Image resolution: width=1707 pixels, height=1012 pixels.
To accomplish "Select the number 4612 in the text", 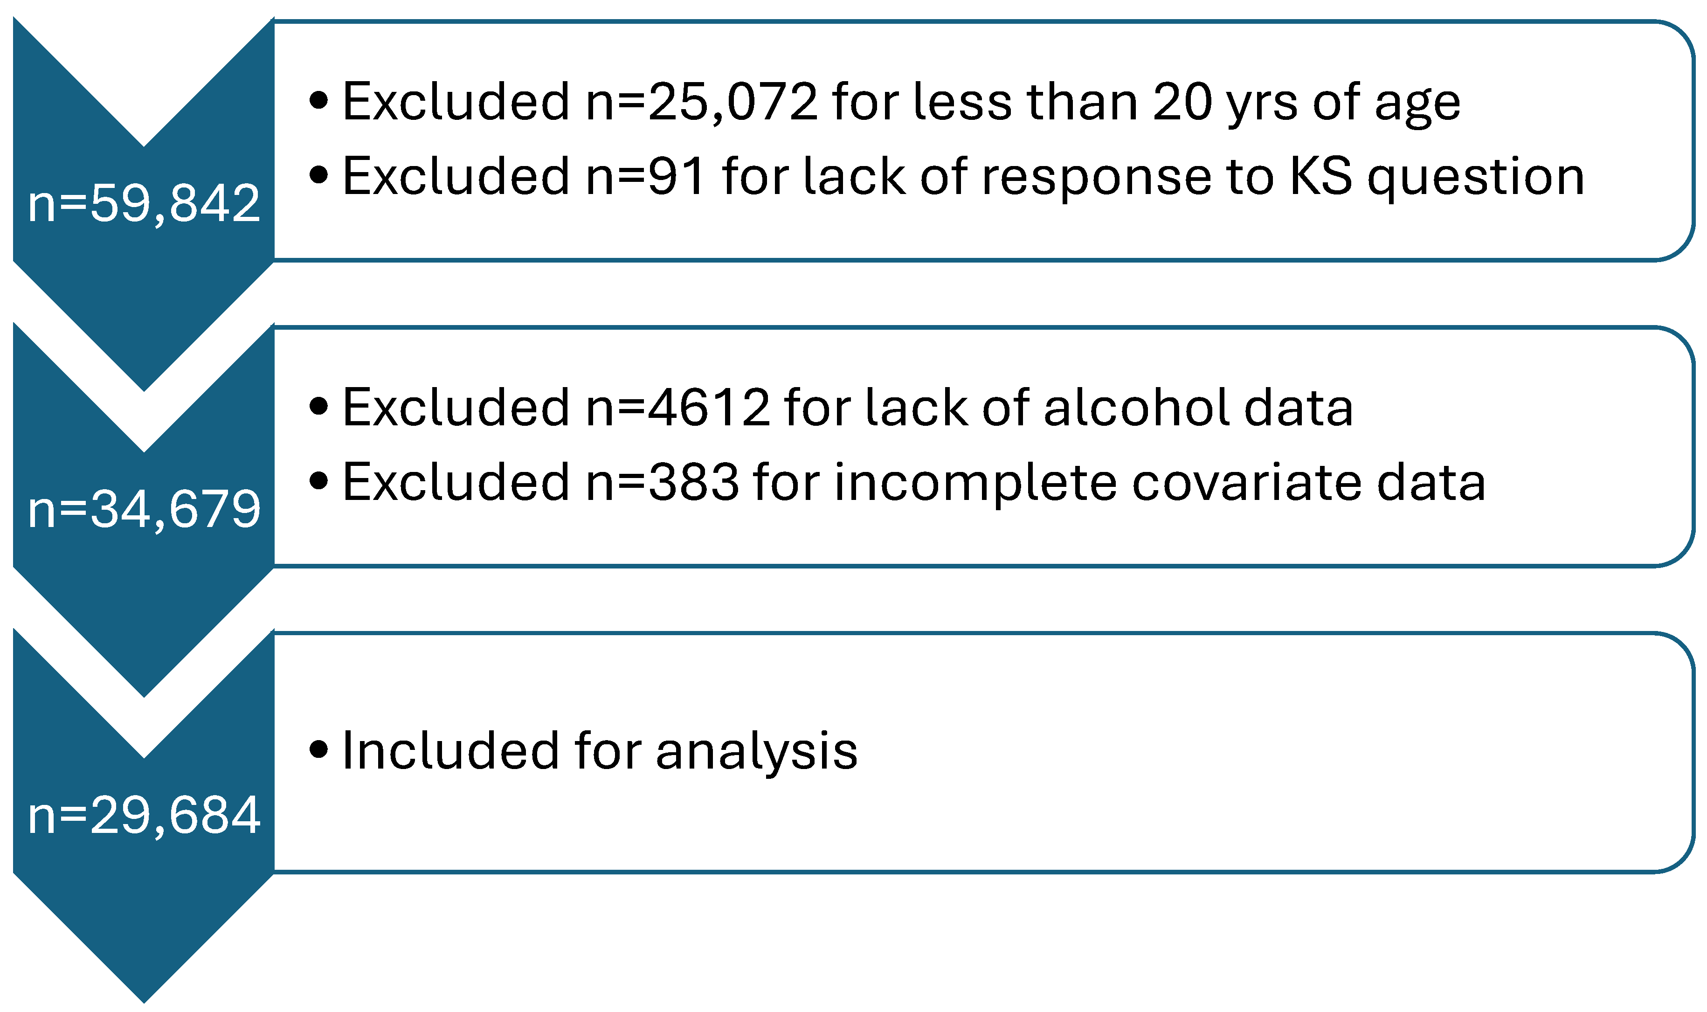I will [x=709, y=408].
